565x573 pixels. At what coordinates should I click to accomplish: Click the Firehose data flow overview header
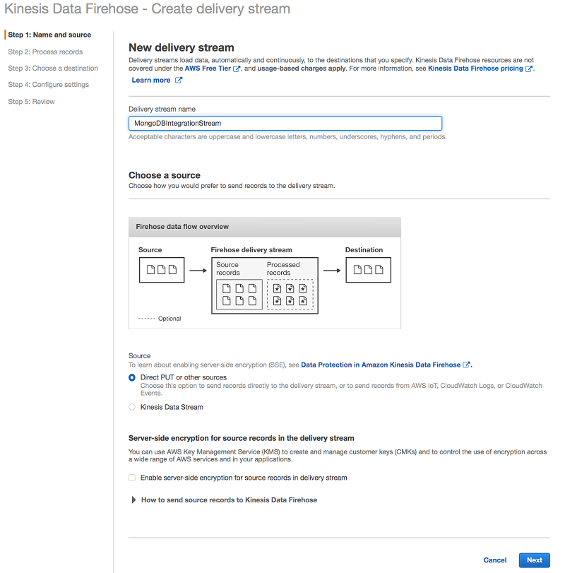[x=265, y=227]
